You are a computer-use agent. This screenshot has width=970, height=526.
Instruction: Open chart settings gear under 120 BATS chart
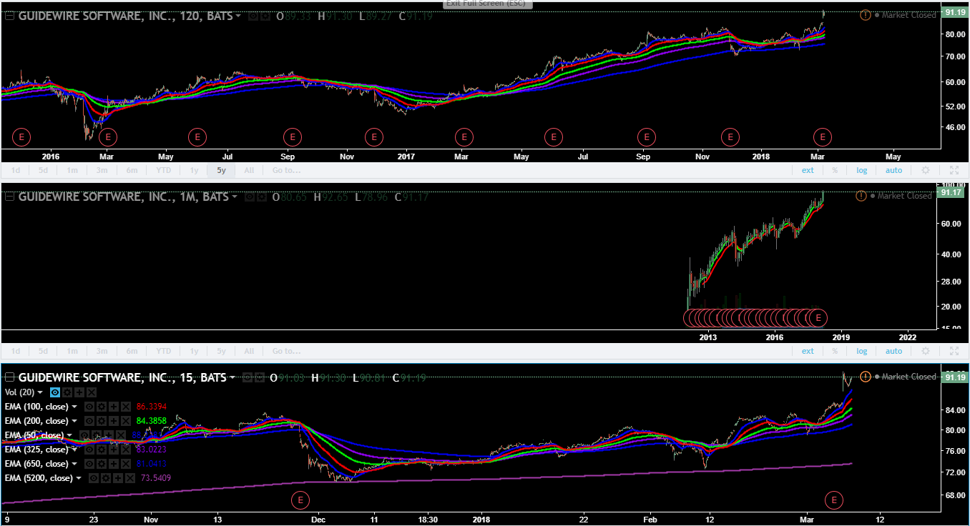click(x=926, y=170)
